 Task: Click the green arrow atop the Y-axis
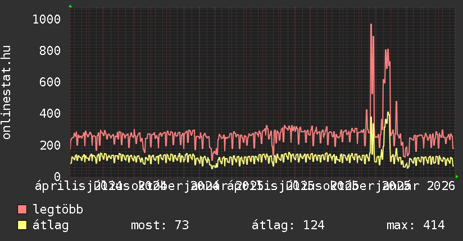pyautogui.click(x=70, y=6)
